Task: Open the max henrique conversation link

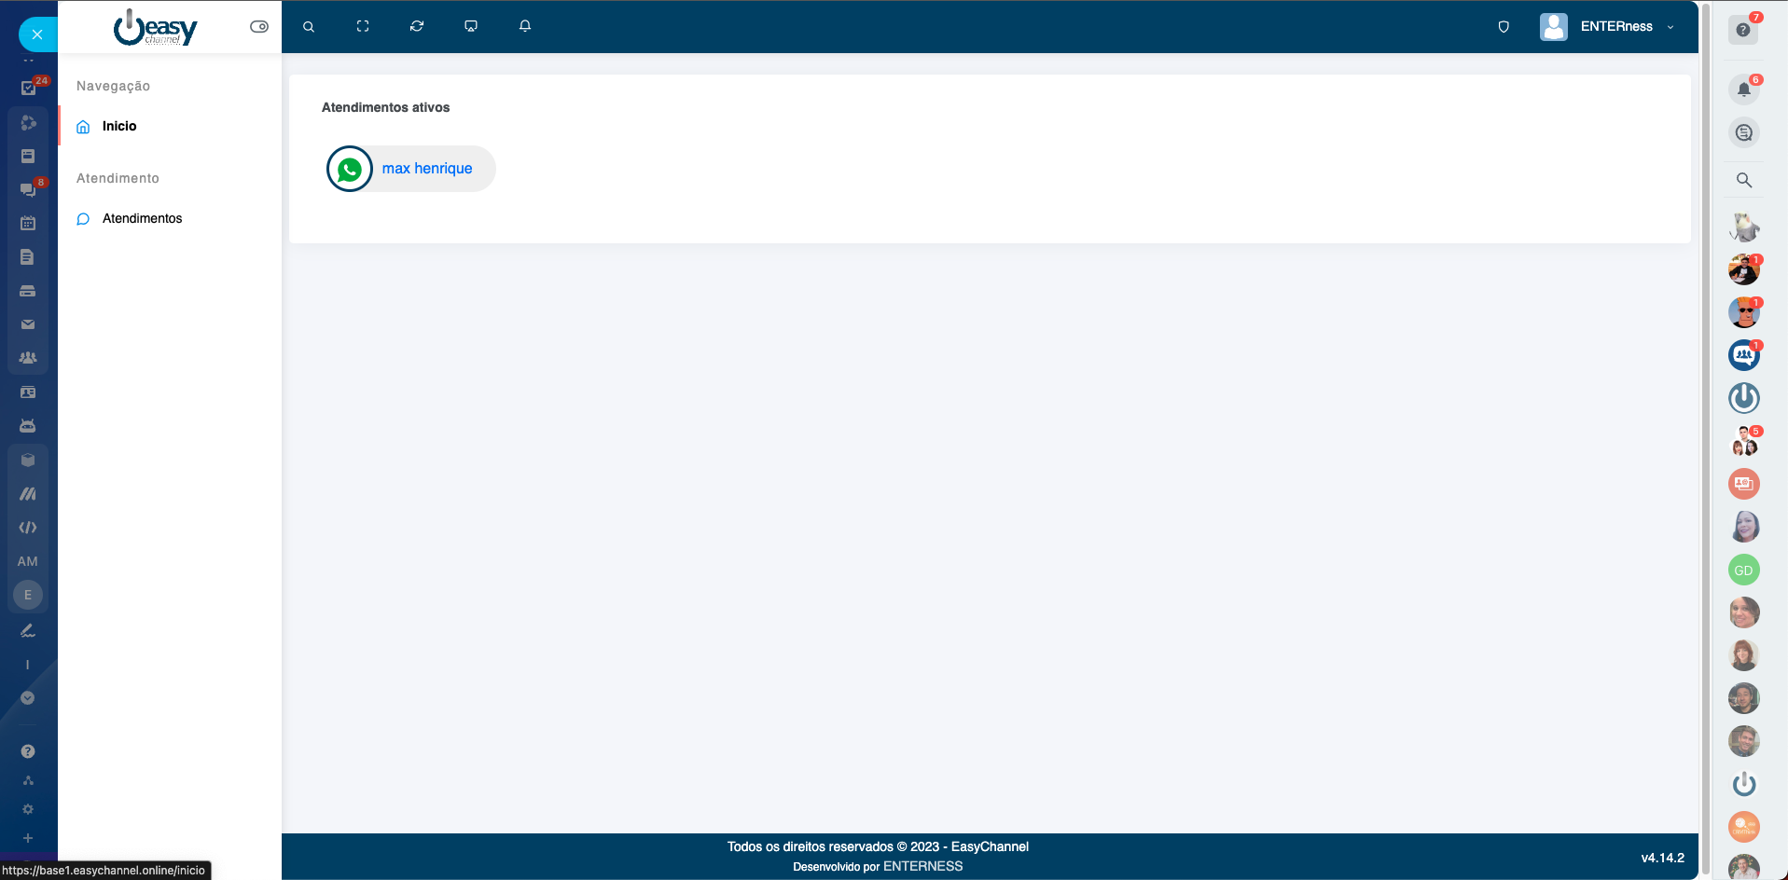Action: [427, 169]
